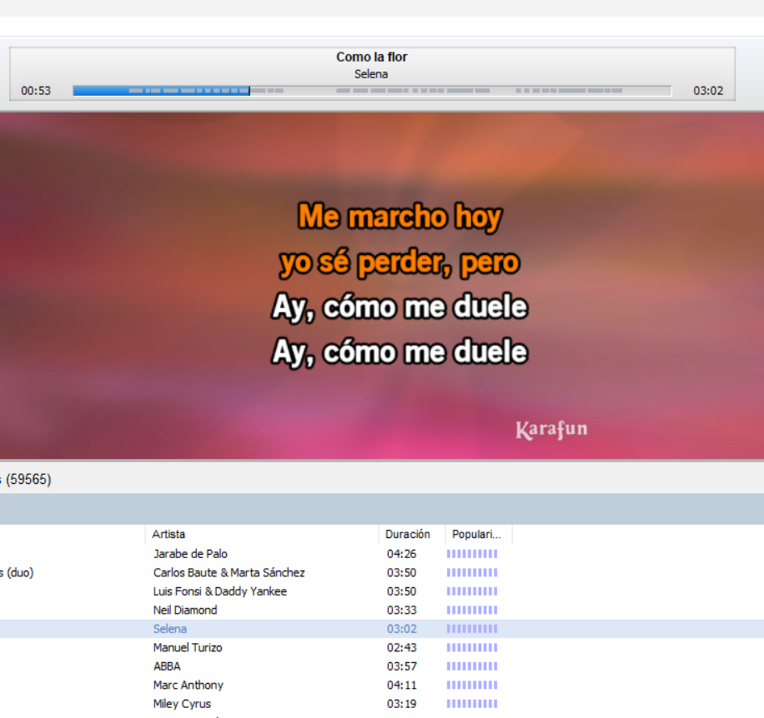Click the 03:19 duration cell

pos(401,704)
